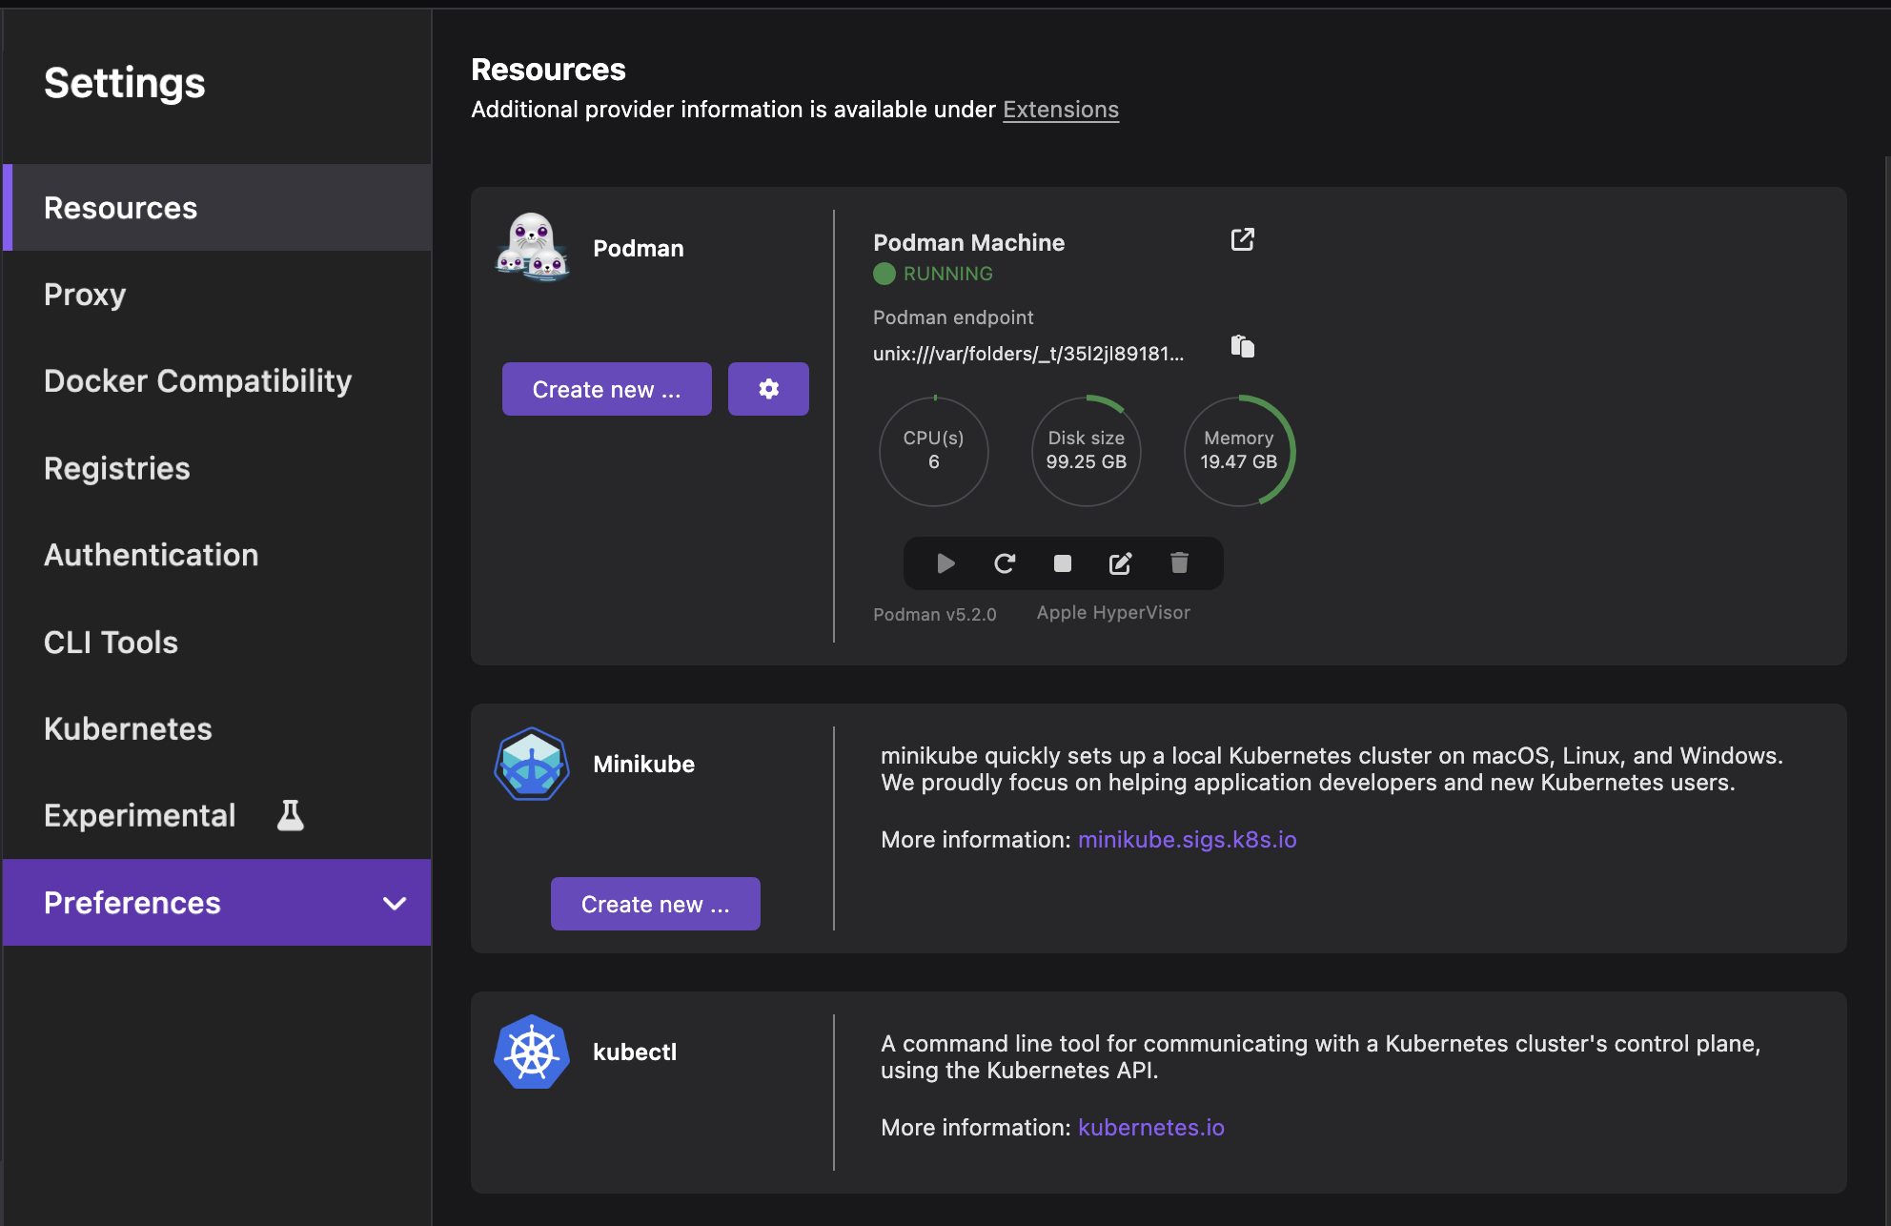This screenshot has width=1891, height=1226.
Task: Expand the Preferences section chevron
Action: tap(395, 903)
